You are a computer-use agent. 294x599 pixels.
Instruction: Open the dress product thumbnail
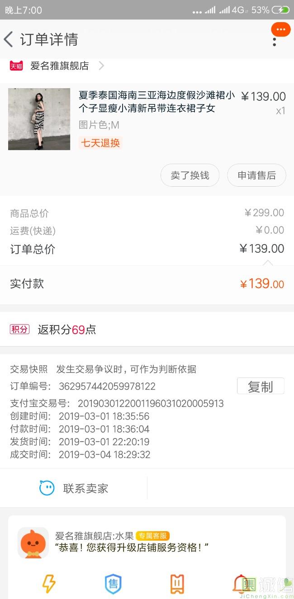tap(39, 119)
